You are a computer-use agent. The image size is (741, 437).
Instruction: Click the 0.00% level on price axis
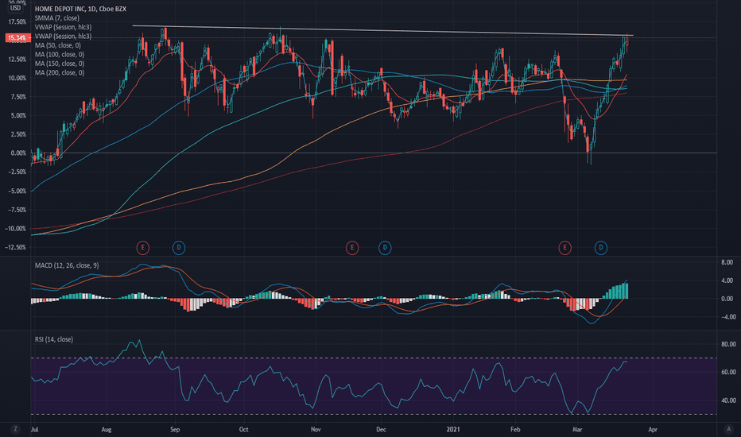pos(18,153)
